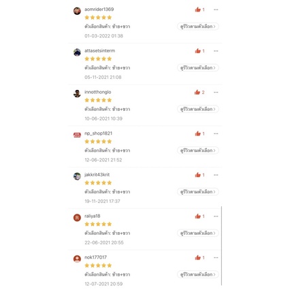Open innotthonglo's profile picture

pos(77,93)
